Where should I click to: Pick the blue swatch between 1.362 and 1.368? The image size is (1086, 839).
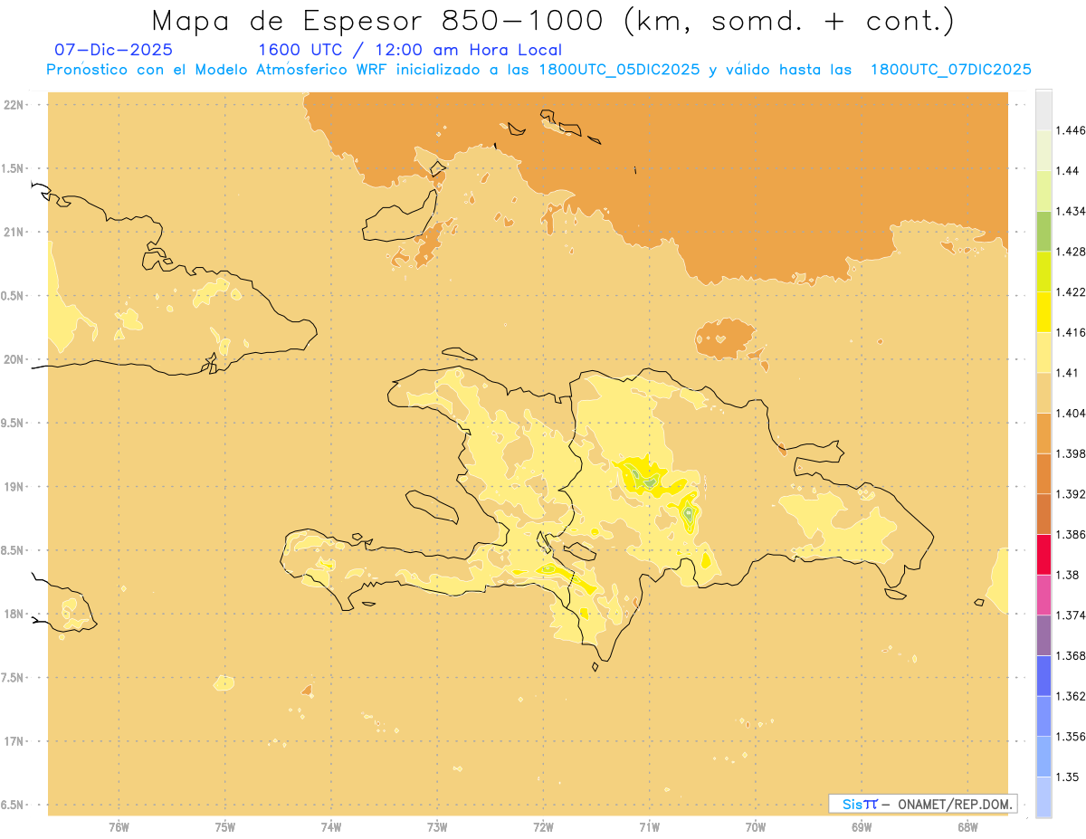click(x=1043, y=675)
